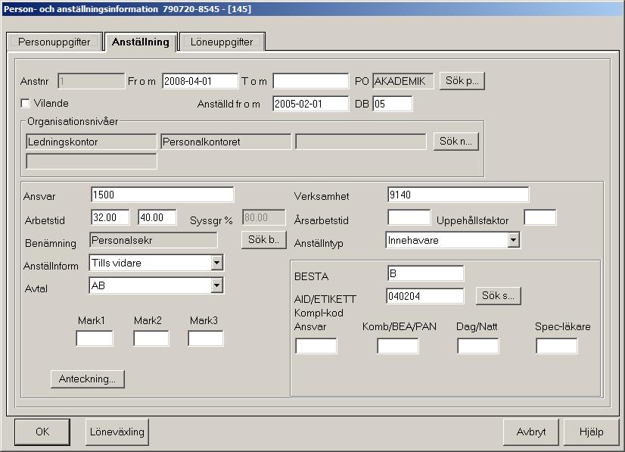Click the Uppehållsfaktor input field
625x452 pixels.
(539, 217)
